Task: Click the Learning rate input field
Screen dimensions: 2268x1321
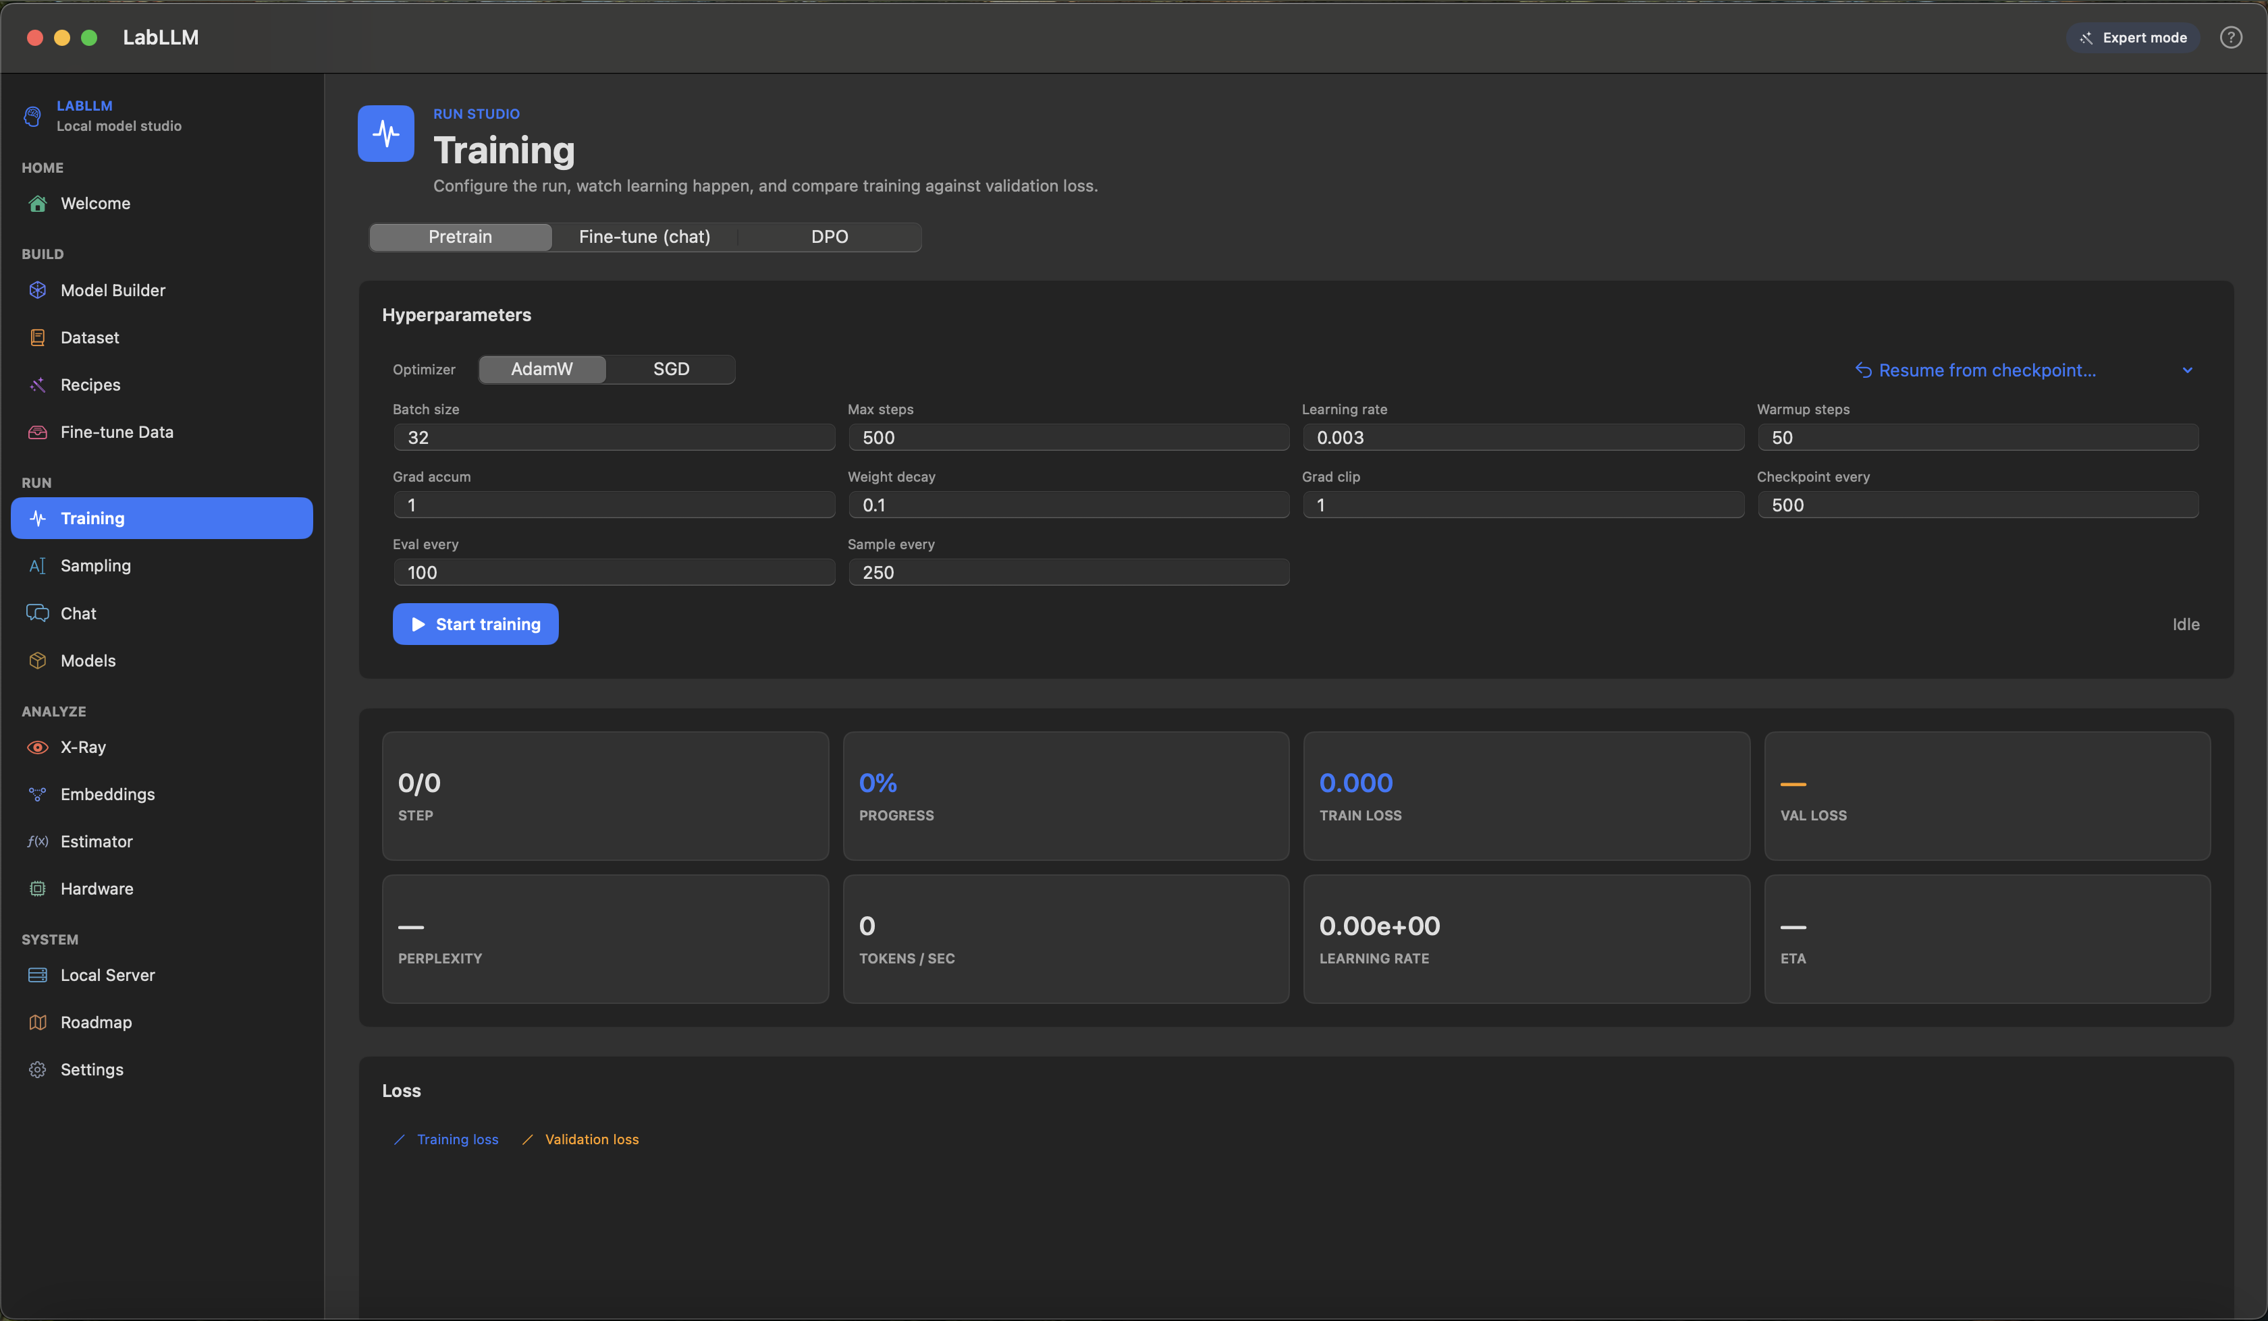Action: 1523,439
